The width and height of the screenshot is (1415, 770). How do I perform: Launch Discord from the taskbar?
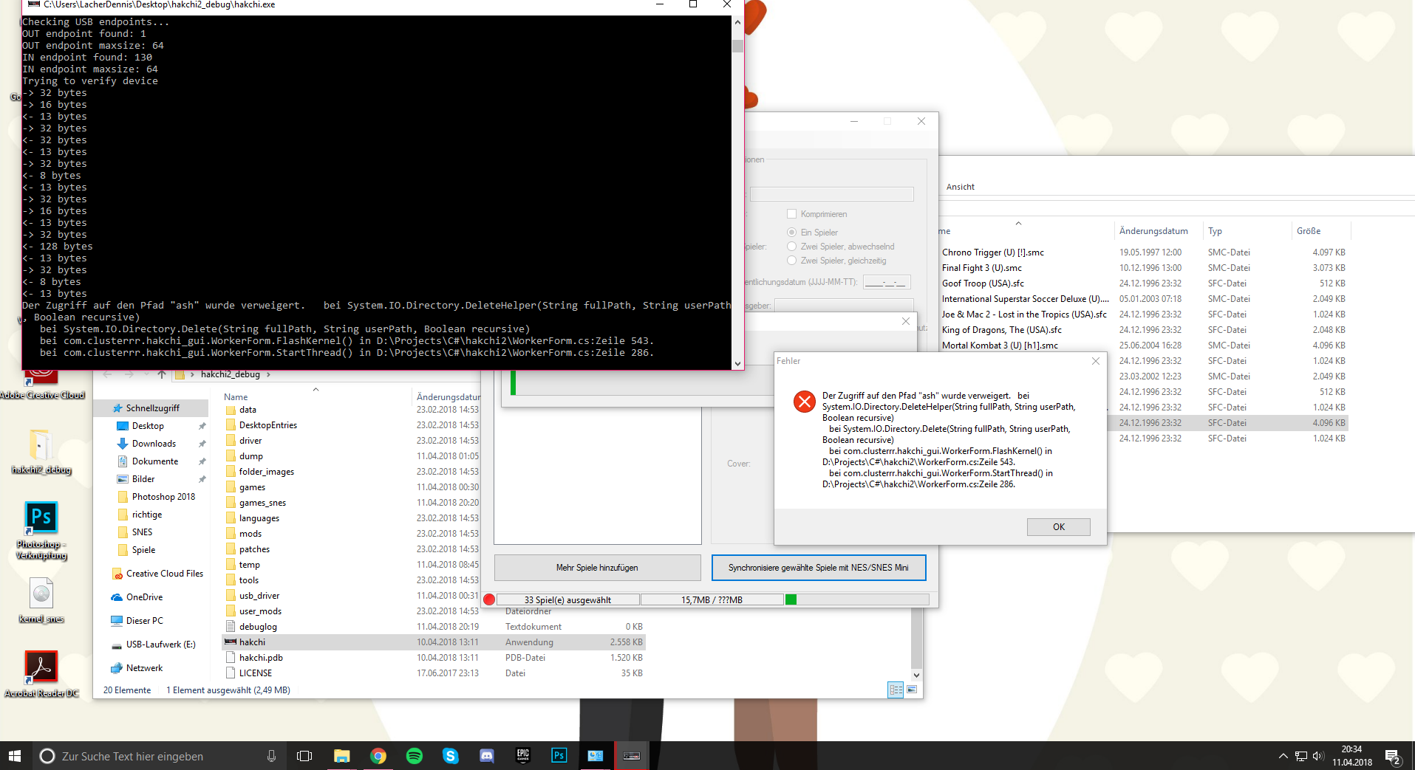[486, 755]
